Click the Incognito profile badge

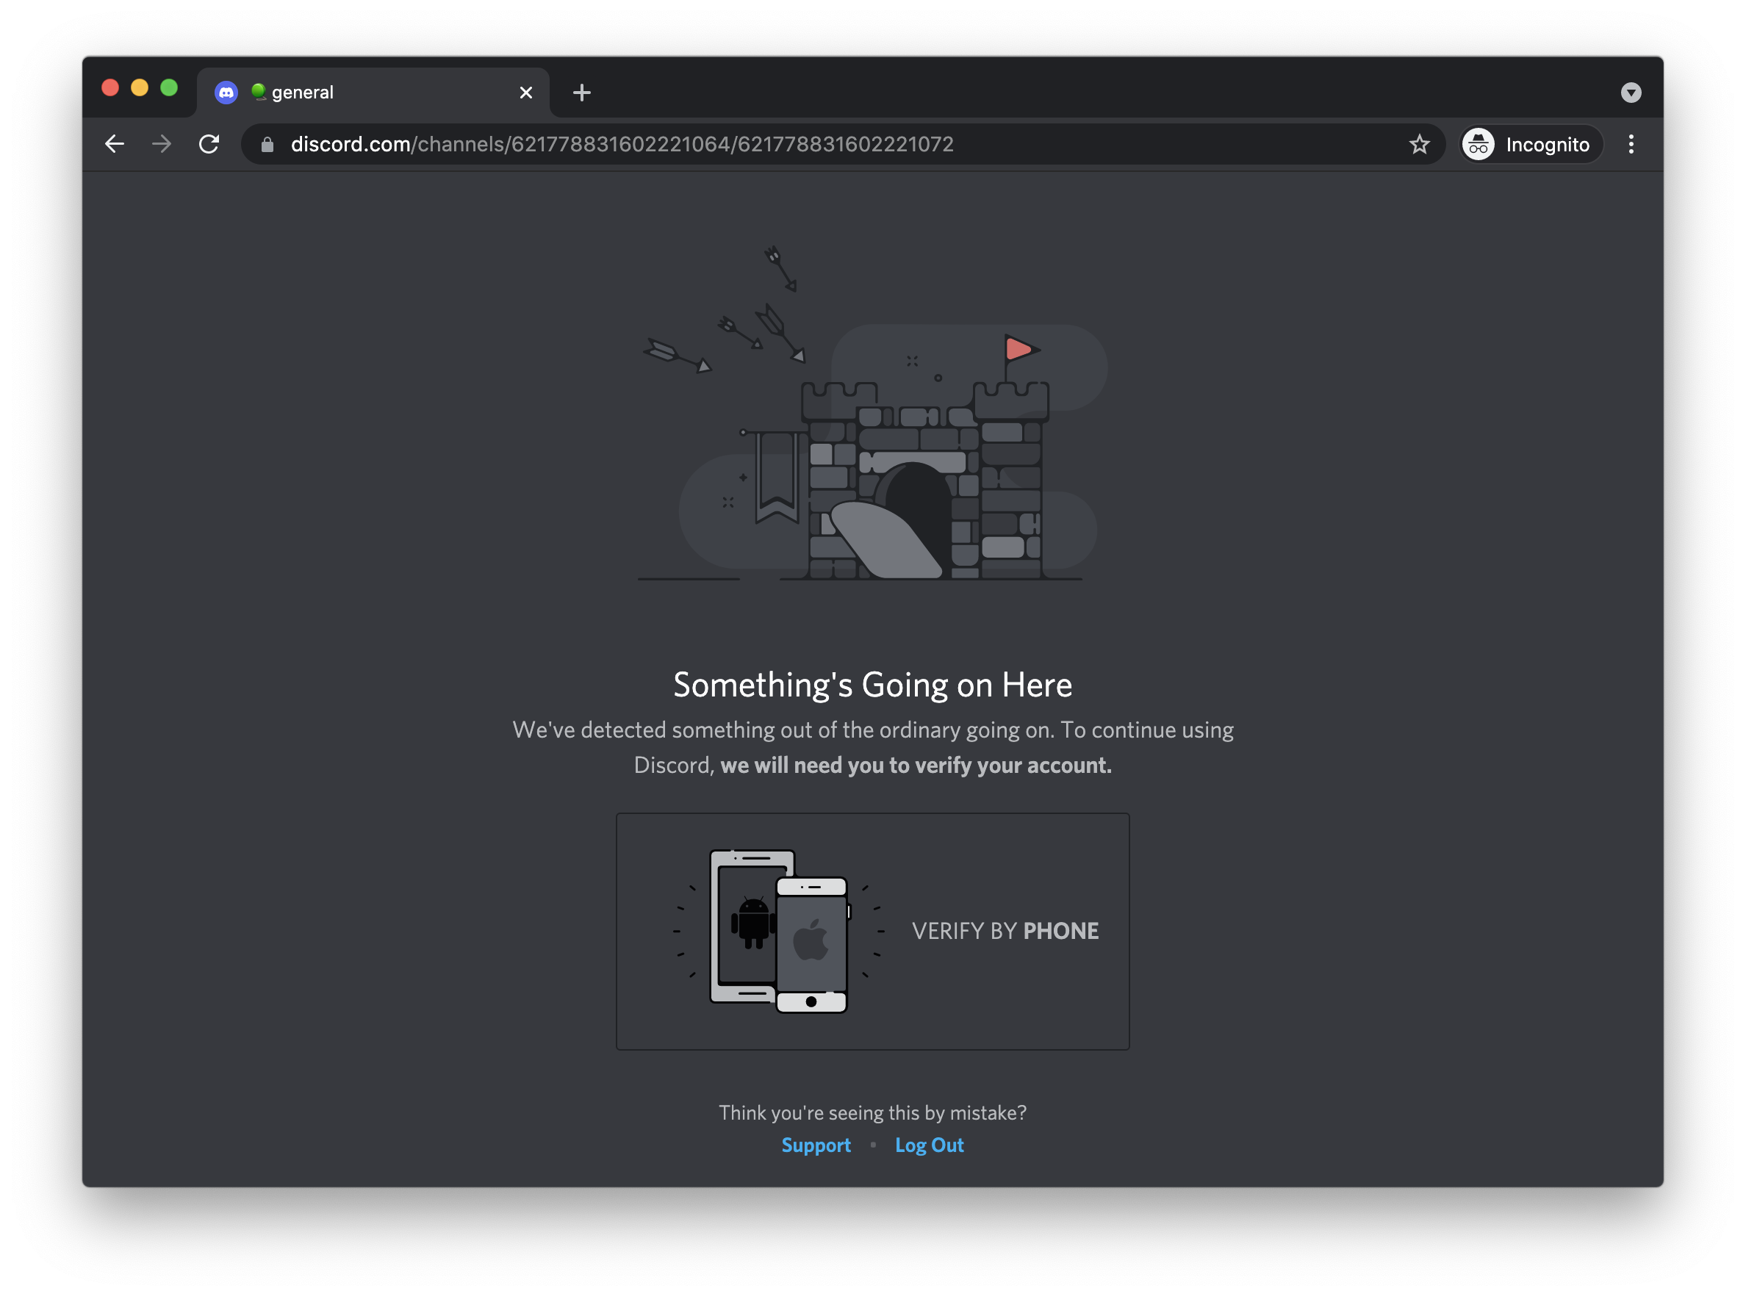(x=1529, y=144)
